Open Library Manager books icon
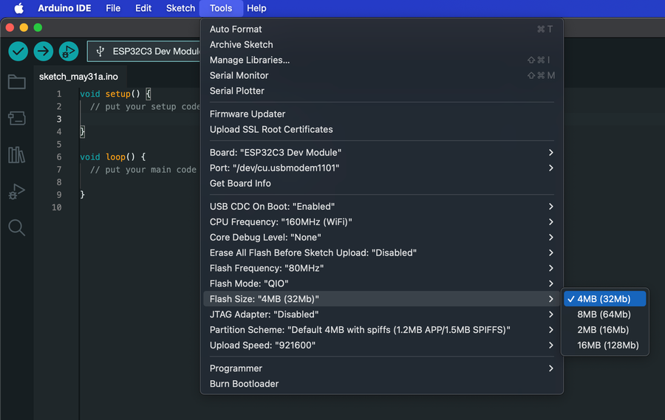 (16, 154)
